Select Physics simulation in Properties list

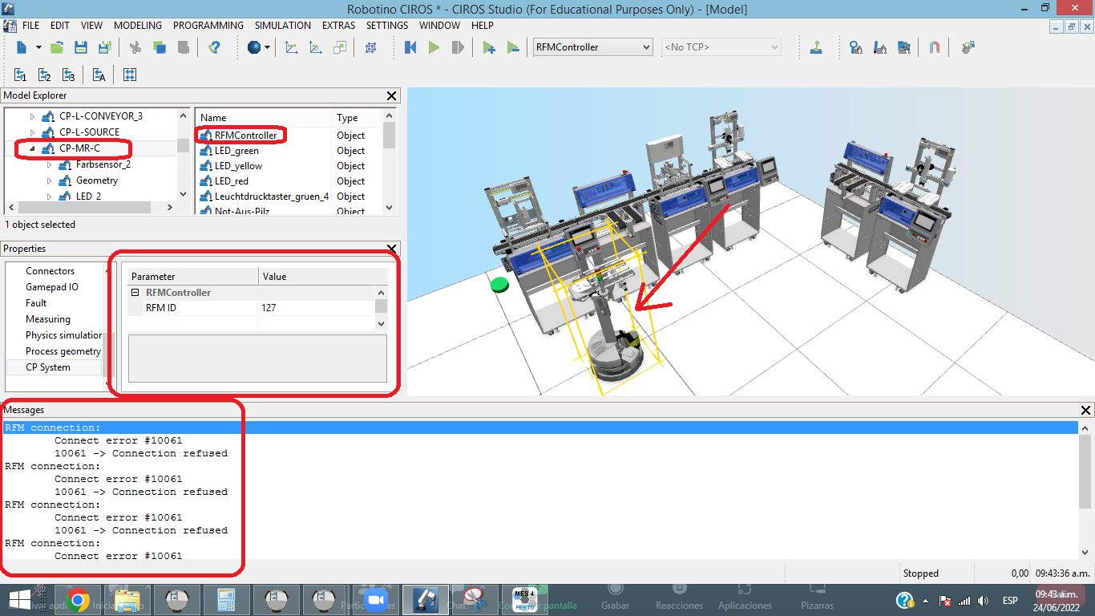click(63, 335)
